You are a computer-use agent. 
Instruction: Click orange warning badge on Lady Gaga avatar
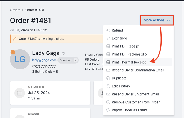[13, 52]
